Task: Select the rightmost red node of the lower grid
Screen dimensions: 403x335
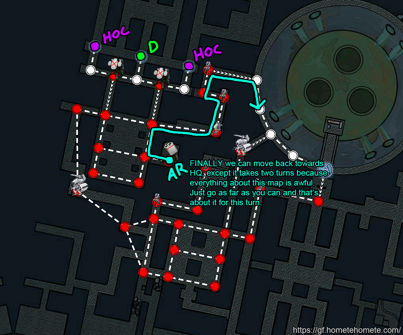Action: tap(250, 239)
